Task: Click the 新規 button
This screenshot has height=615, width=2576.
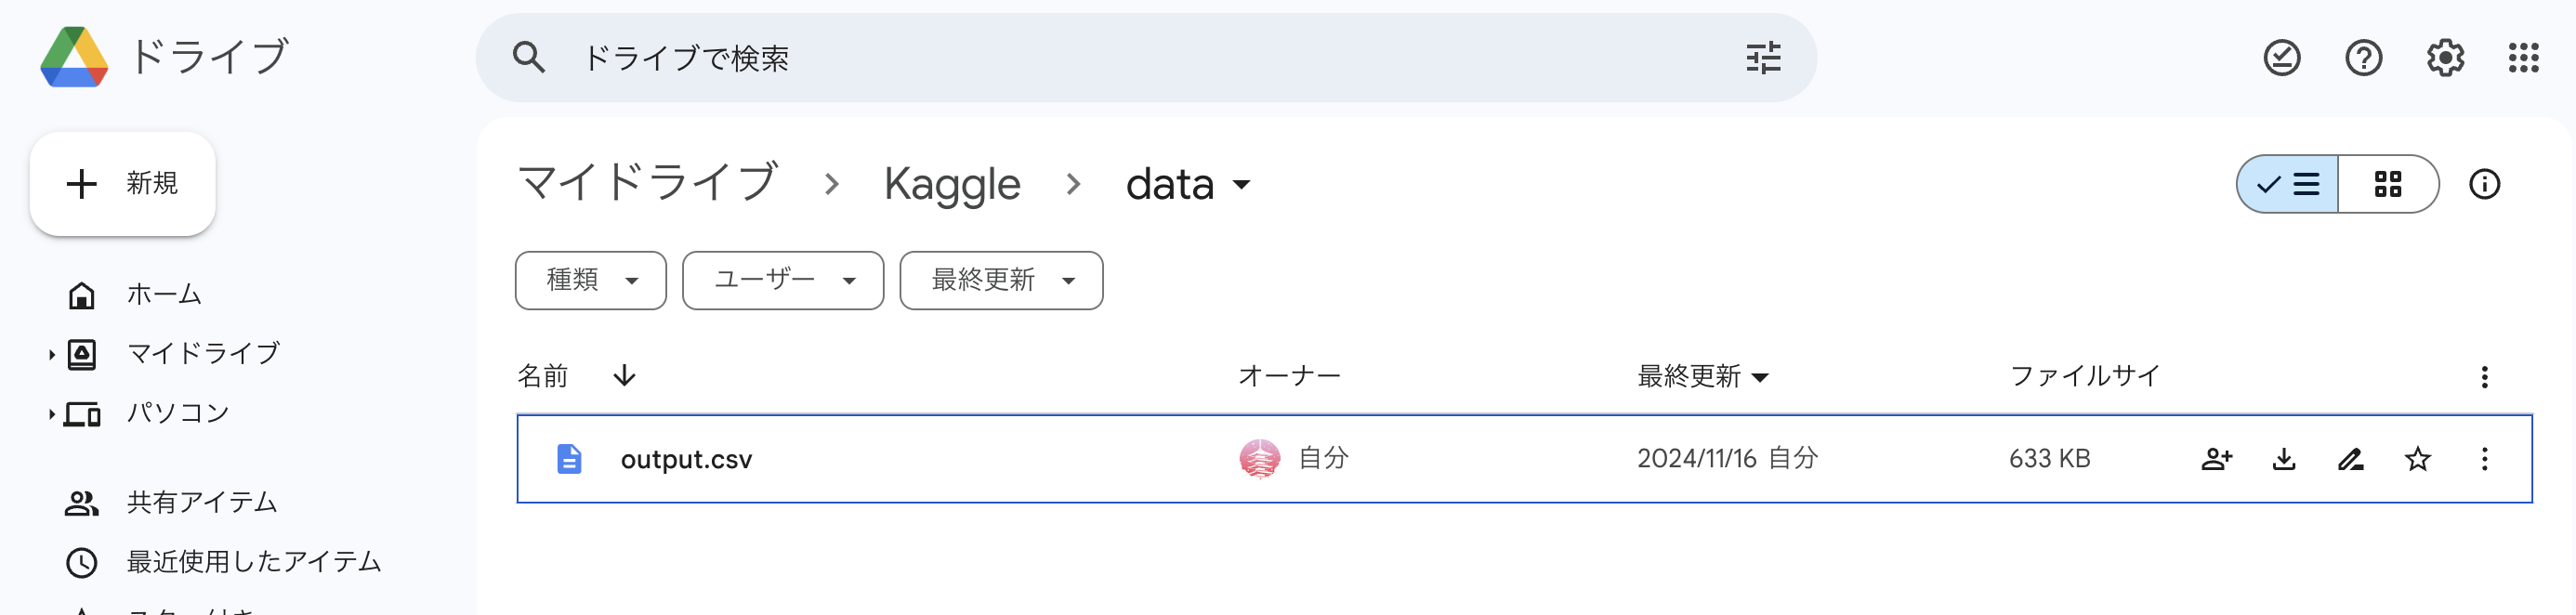Action: click(x=122, y=184)
